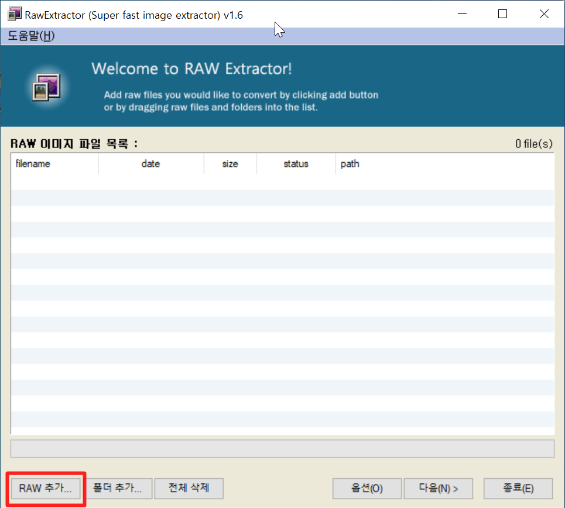This screenshot has height=508, width=565.
Task: Click the RawExtractor title bar app icon
Action: (x=15, y=14)
